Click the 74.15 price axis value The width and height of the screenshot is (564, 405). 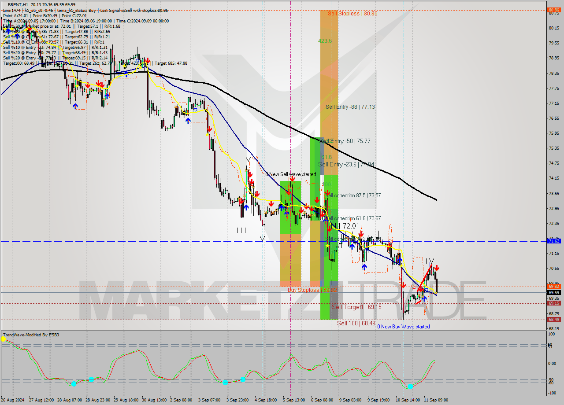(x=554, y=178)
